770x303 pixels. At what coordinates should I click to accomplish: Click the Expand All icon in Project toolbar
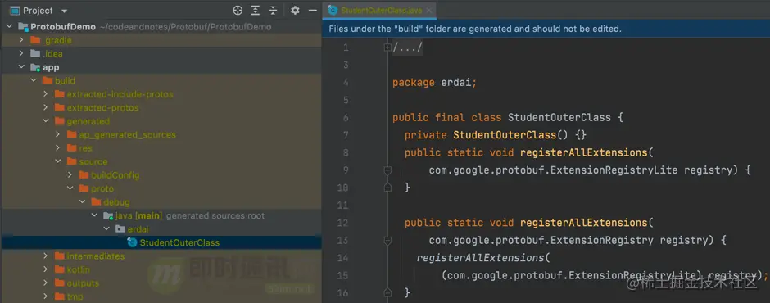[x=256, y=11]
